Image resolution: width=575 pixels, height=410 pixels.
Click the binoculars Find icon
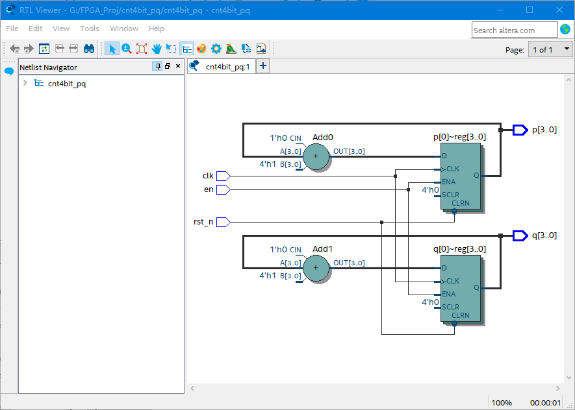(x=89, y=49)
